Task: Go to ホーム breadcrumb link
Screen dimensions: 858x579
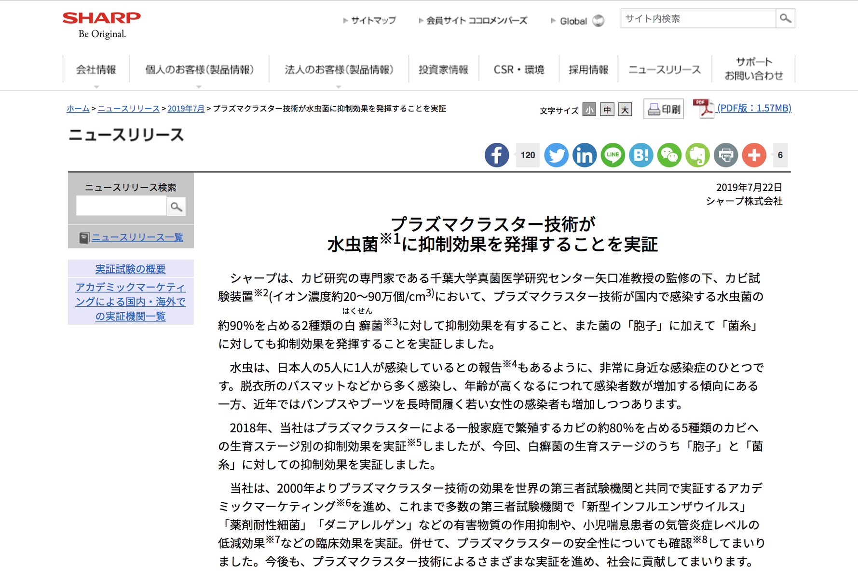Action: 78,109
